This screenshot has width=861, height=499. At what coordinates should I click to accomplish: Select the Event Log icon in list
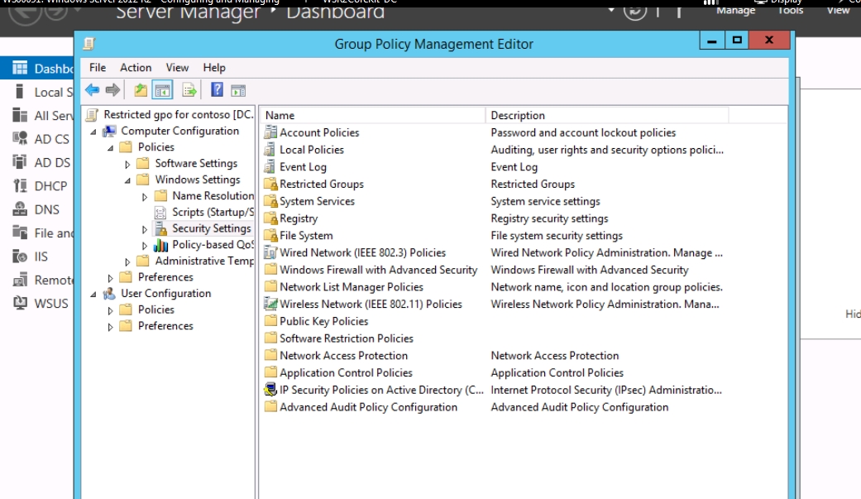[x=269, y=166]
